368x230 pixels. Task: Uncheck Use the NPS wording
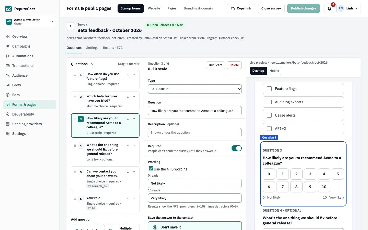151,168
